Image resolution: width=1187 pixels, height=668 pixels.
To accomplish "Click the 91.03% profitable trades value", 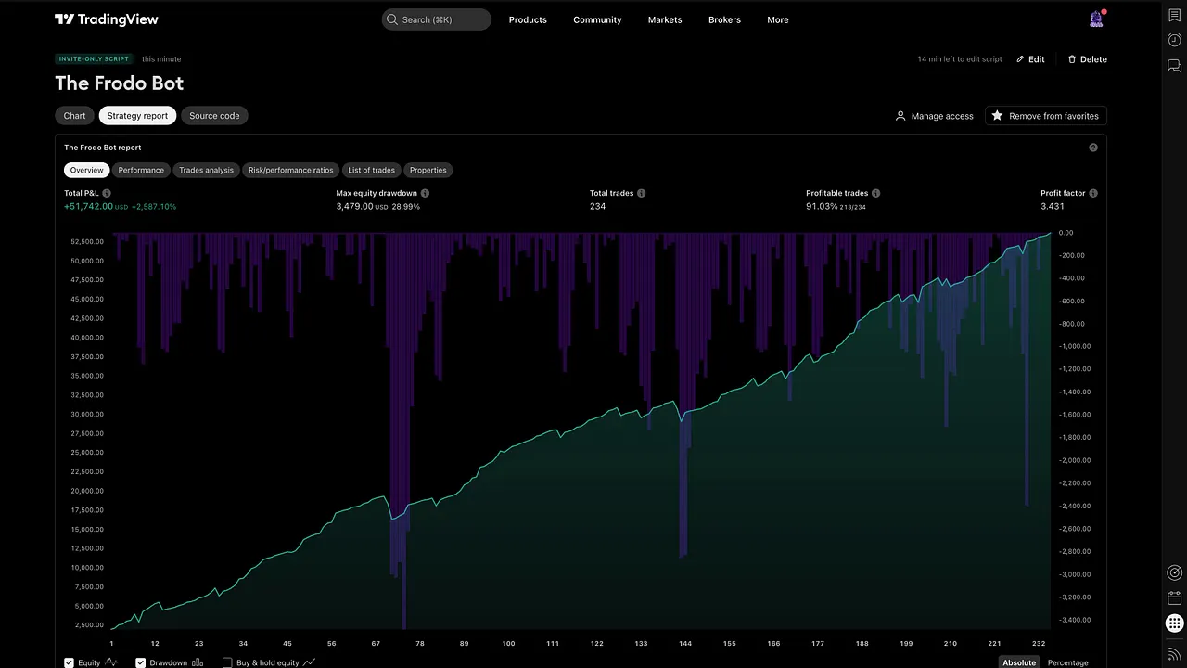I will point(822,206).
